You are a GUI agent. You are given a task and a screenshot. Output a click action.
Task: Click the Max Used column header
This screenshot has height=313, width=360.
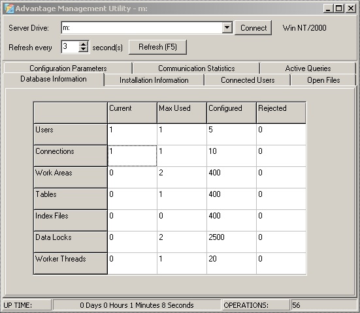(x=182, y=113)
